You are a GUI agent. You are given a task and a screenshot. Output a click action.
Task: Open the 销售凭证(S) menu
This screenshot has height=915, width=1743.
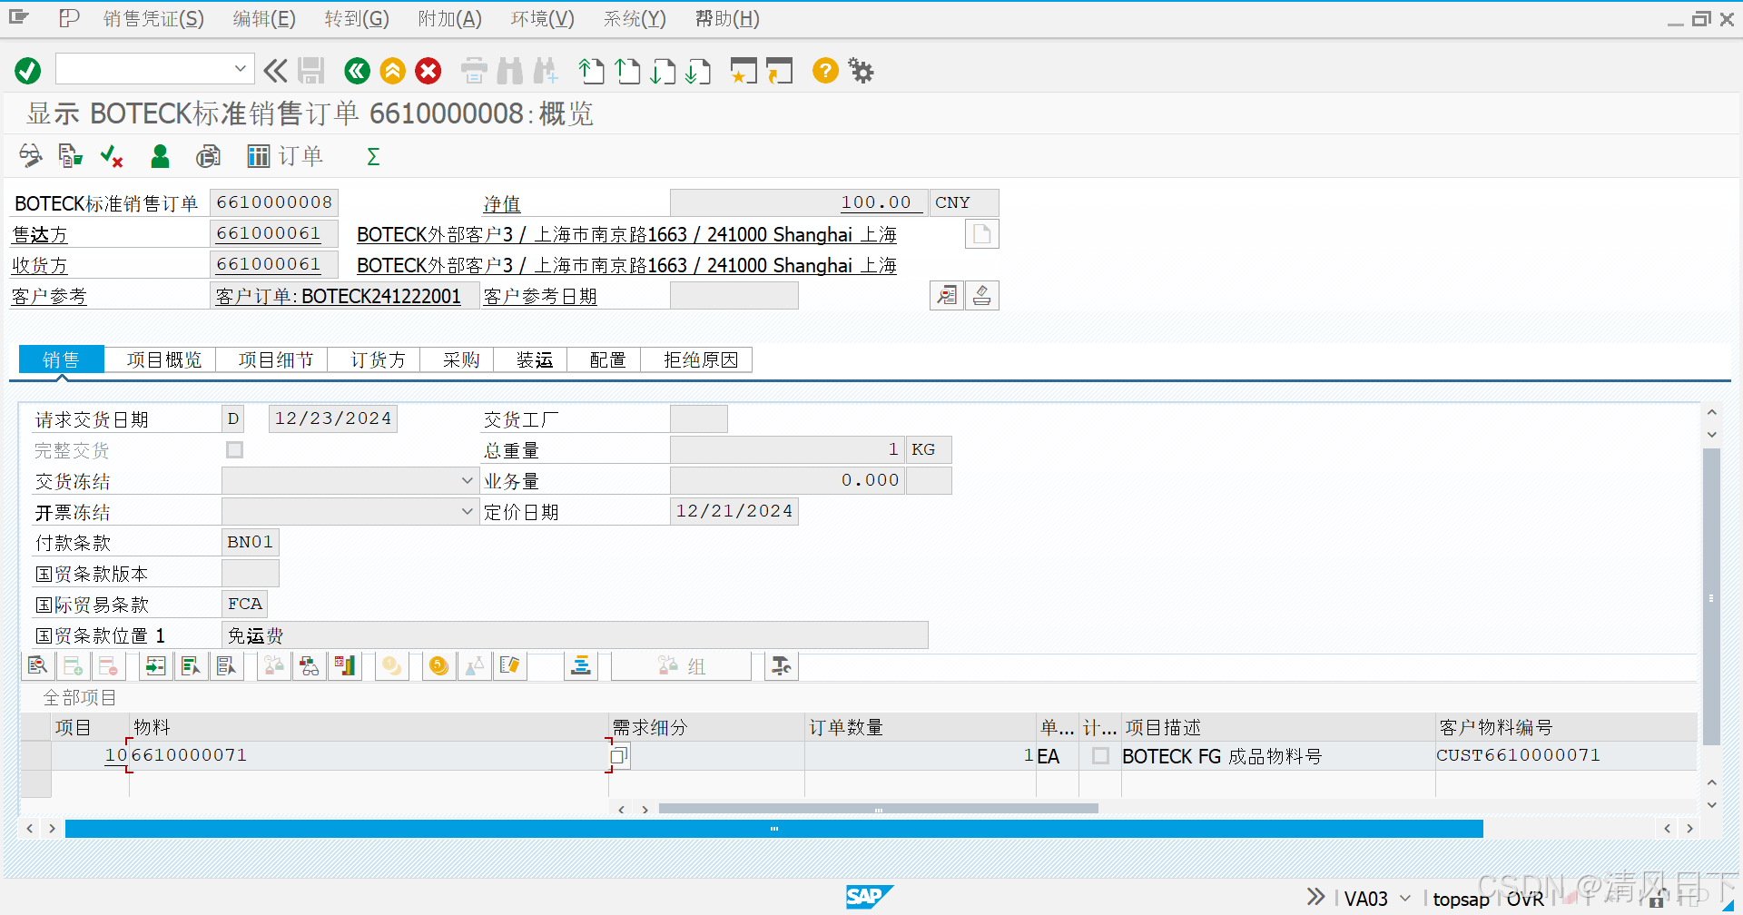(x=153, y=19)
